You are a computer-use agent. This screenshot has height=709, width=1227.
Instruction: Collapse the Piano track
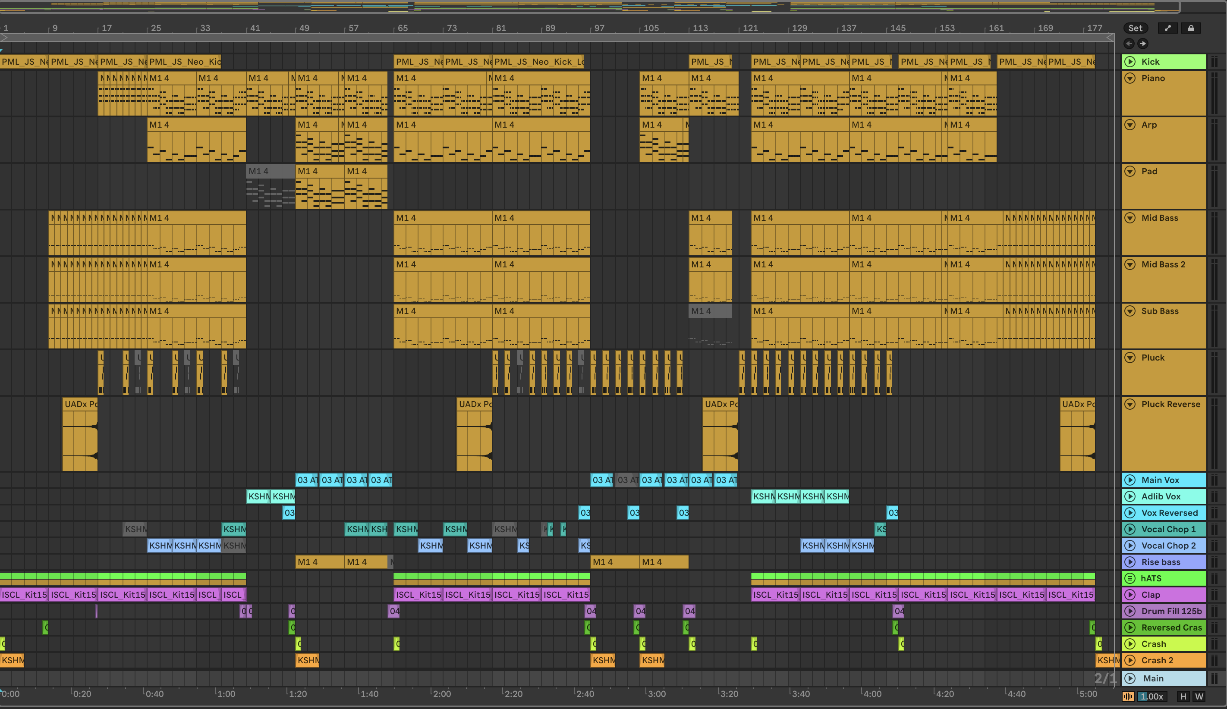pyautogui.click(x=1130, y=78)
